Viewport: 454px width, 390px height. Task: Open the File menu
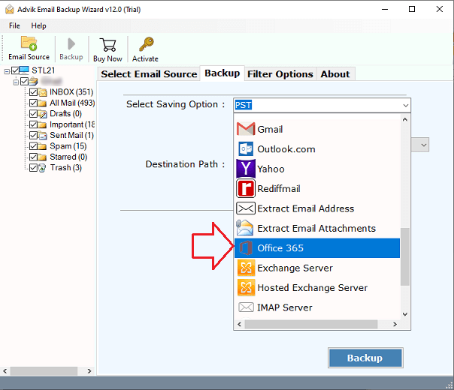click(14, 25)
